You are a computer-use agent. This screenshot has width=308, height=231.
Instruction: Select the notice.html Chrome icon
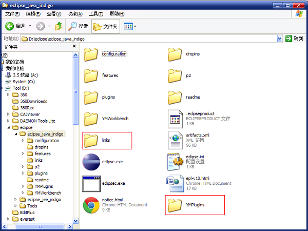(91, 205)
